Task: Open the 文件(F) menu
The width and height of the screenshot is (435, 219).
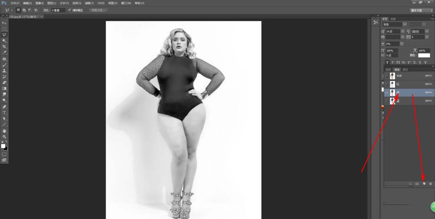Action: pos(15,3)
